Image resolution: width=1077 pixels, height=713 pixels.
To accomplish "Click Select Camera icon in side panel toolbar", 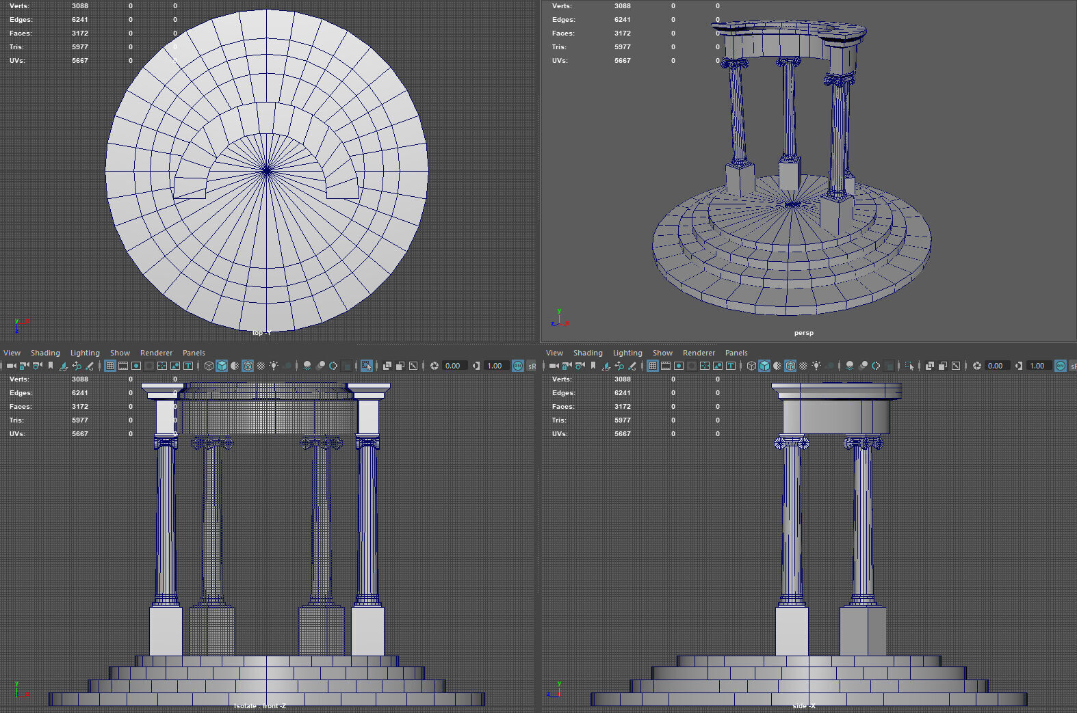I will point(554,366).
